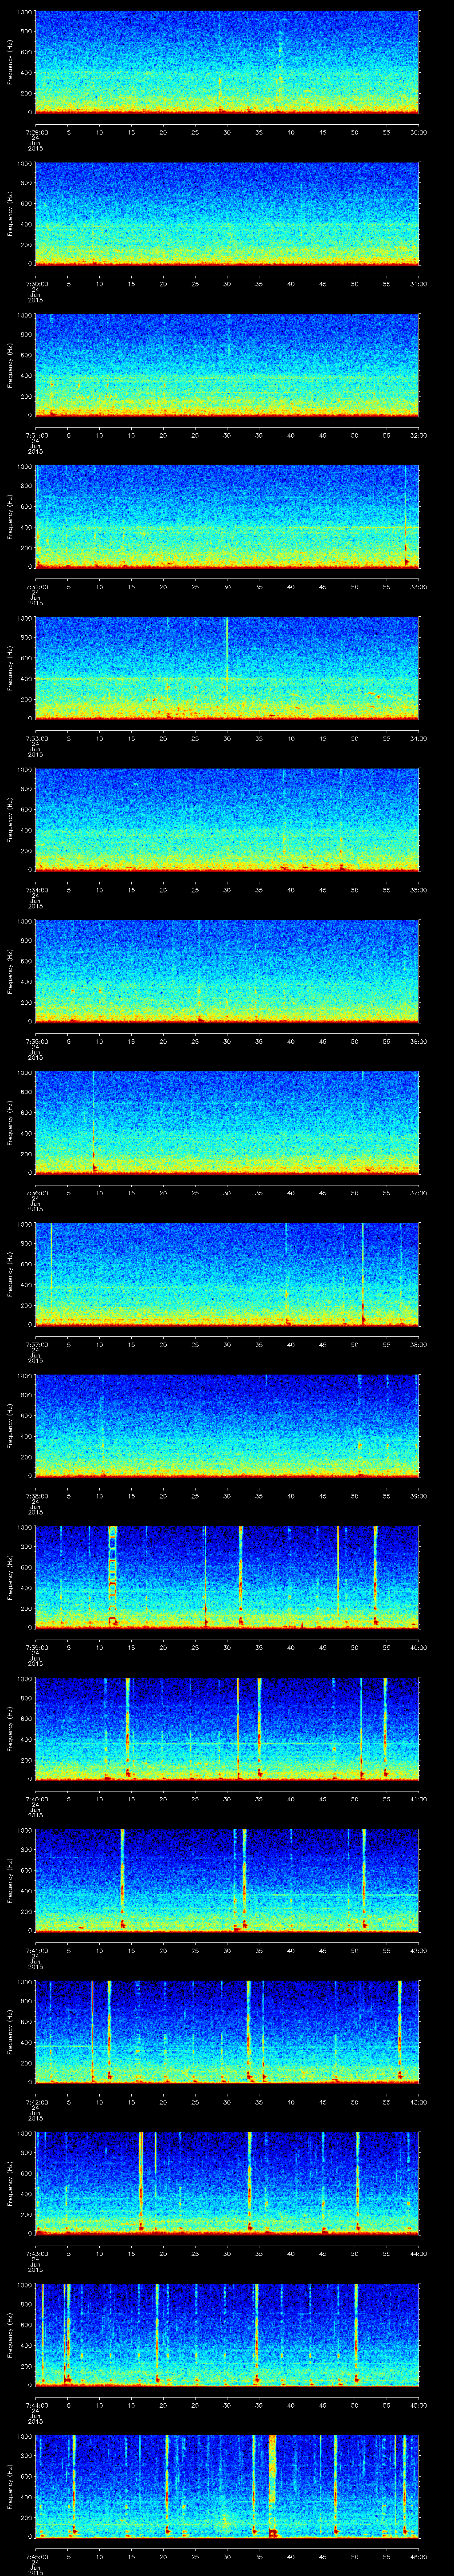Click the 43:00 end time label
Image resolution: width=454 pixels, height=2576 pixels.
[x=419, y=2101]
